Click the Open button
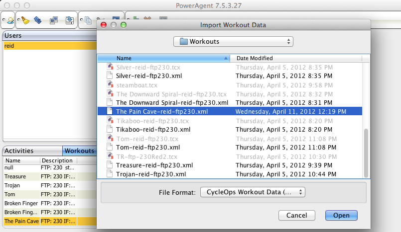The width and height of the screenshot is (401, 232). (x=341, y=216)
